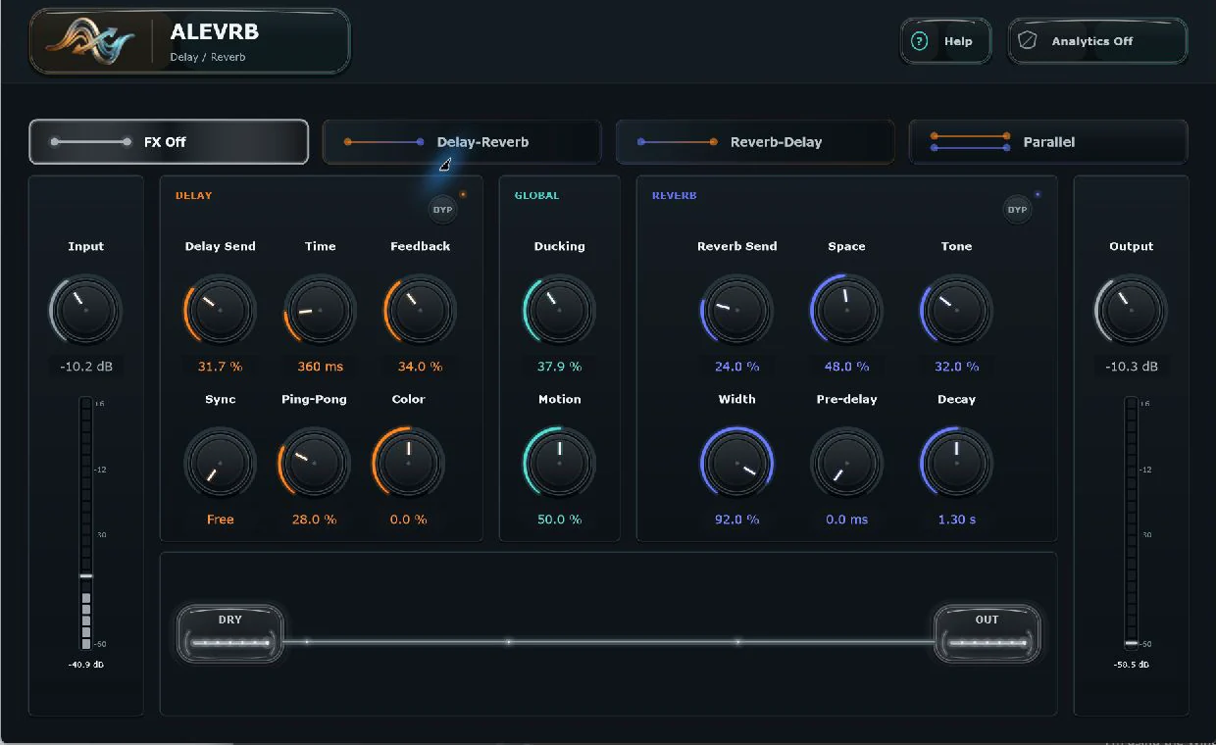
Task: Click the Ping-Pong knob
Action: (x=314, y=463)
